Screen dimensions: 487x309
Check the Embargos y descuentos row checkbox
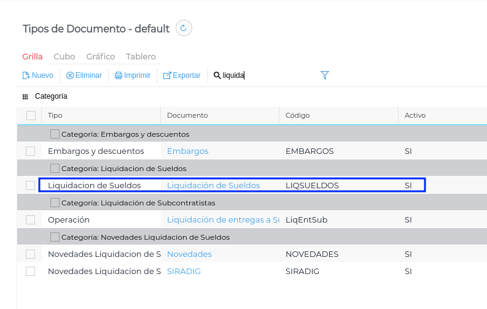pos(31,151)
